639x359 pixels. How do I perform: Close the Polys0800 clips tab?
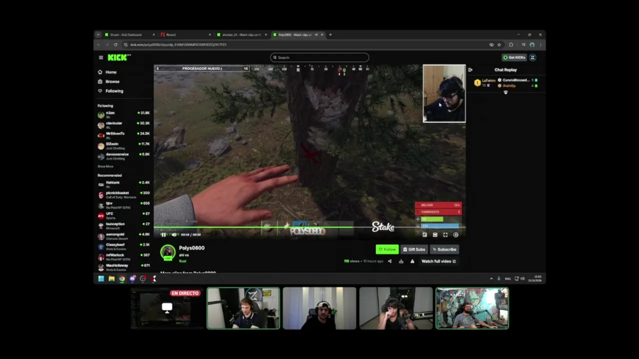point(322,35)
